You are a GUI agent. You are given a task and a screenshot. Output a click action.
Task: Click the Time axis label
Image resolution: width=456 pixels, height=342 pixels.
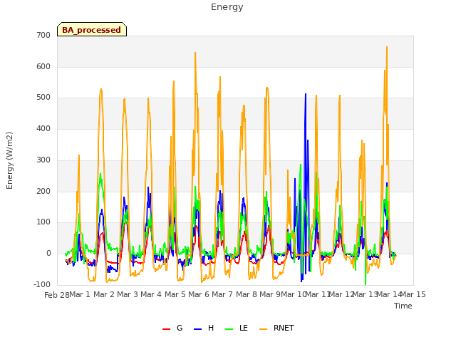(x=403, y=306)
